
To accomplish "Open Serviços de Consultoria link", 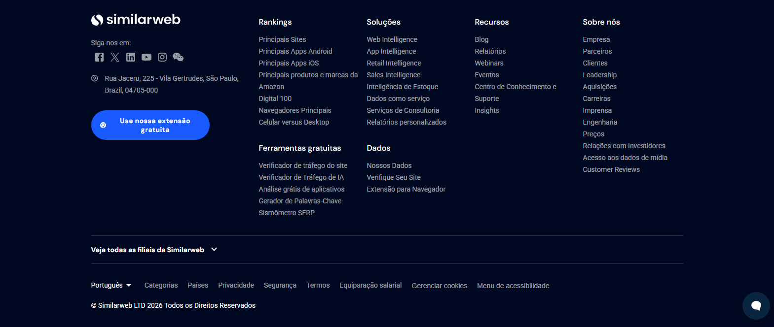I will click(x=403, y=110).
